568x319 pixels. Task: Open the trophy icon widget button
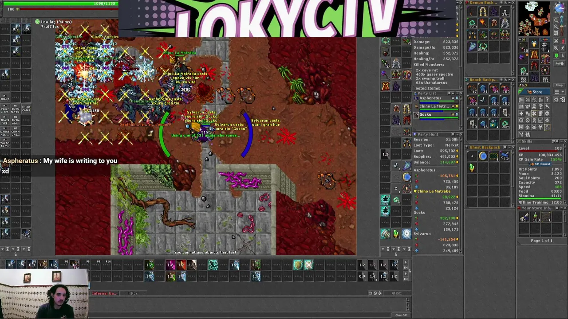coord(540,106)
